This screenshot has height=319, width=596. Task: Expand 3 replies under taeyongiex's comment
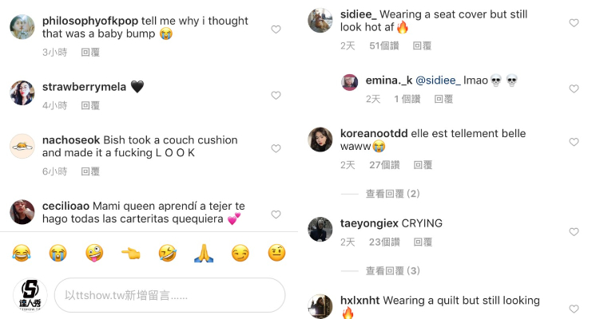392,271
